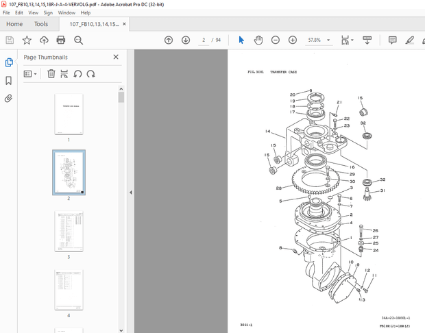425x333 pixels.
Task: Delete the selected page with trash icon
Action: (x=51, y=74)
